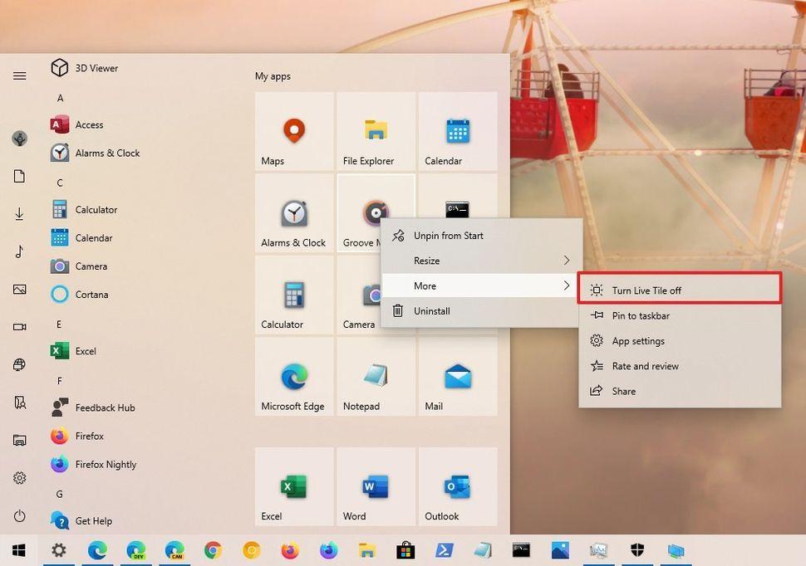The width and height of the screenshot is (806, 566).
Task: Open the Command Prompt tile icon
Action: [457, 208]
